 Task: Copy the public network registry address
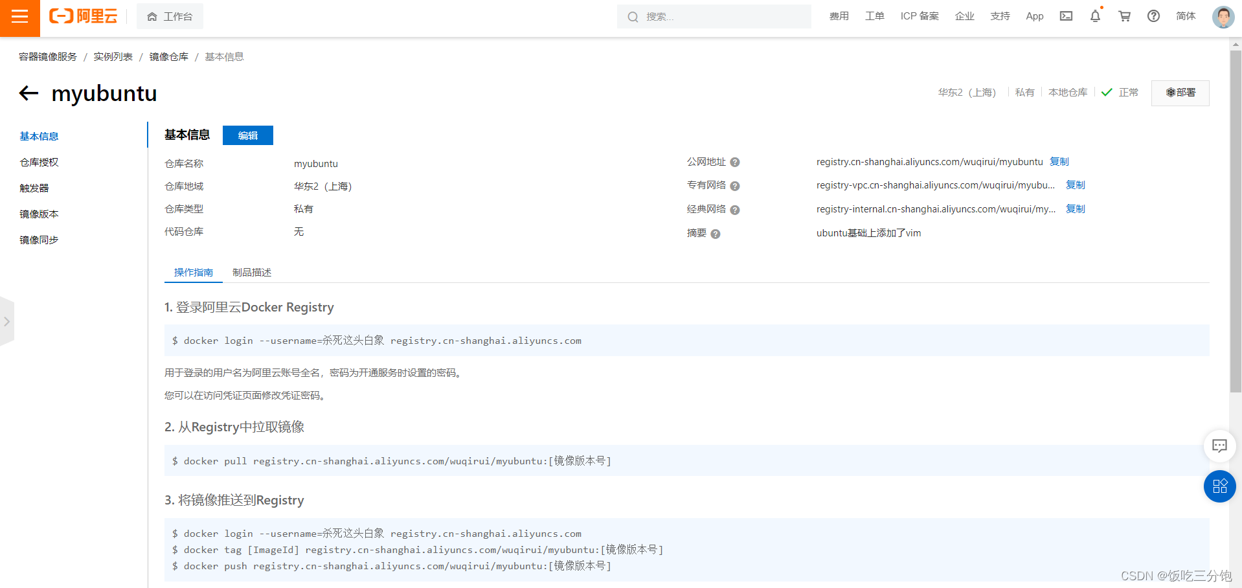coord(1059,162)
